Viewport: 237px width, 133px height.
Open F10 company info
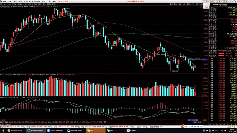click(x=193, y=4)
